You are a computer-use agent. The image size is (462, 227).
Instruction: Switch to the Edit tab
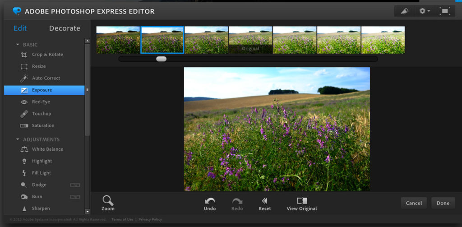point(20,28)
